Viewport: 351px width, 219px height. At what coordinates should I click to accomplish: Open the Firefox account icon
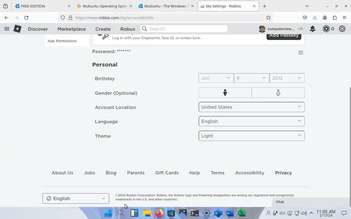click(325, 18)
